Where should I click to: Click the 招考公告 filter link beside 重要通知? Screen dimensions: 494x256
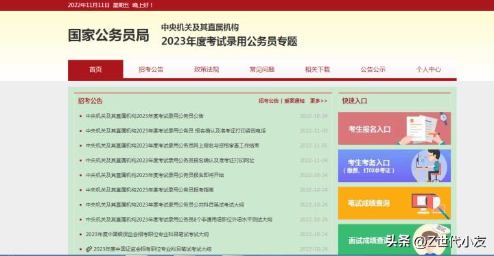(x=269, y=101)
